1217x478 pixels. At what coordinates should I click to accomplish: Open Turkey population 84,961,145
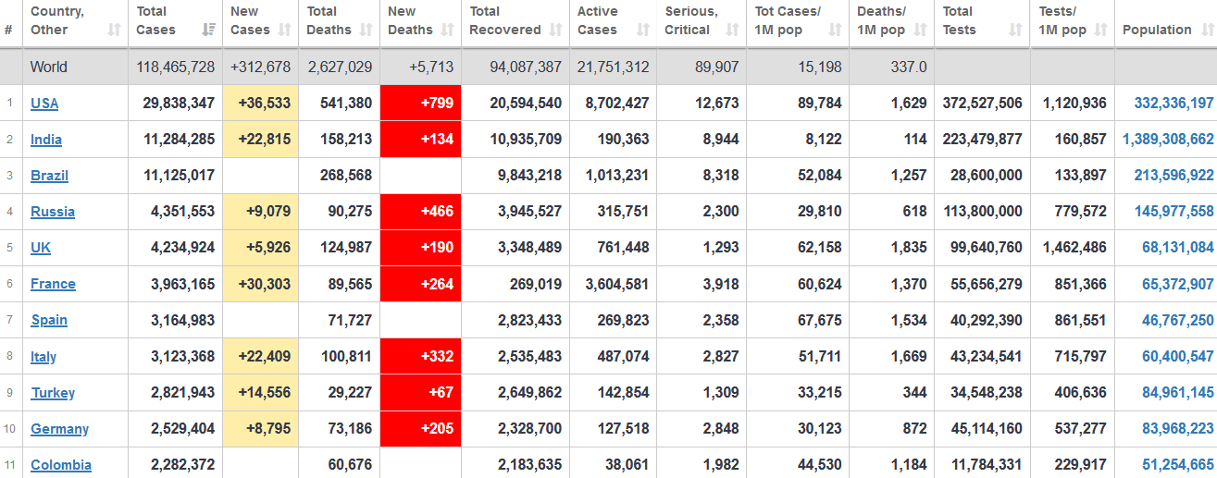click(1178, 393)
